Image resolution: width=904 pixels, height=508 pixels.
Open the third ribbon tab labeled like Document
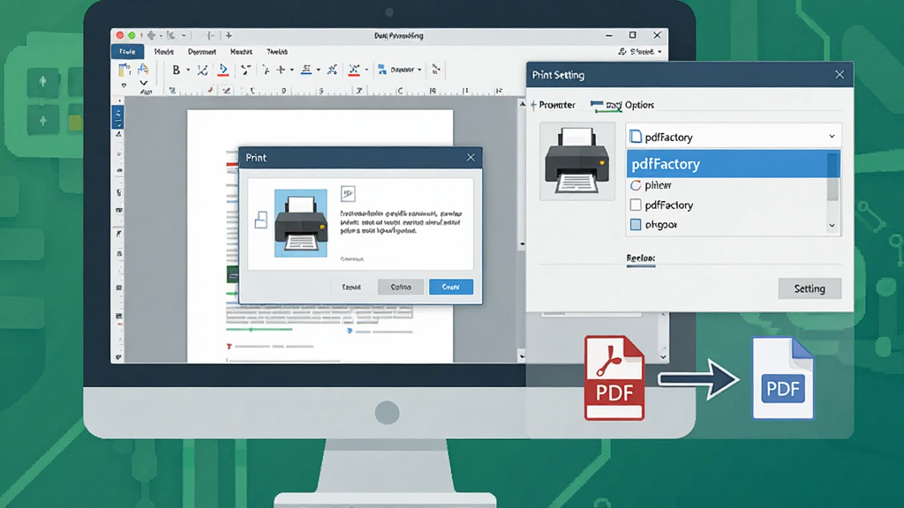tap(202, 52)
